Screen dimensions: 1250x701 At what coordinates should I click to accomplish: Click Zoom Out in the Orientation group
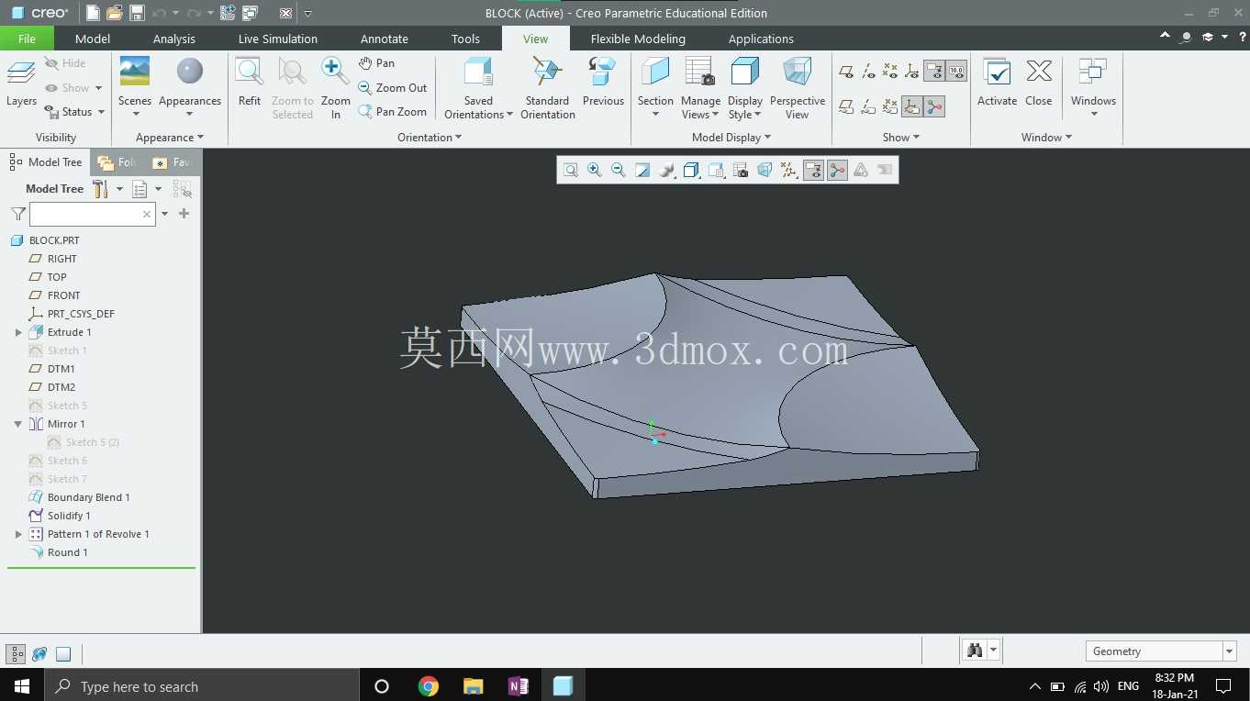pos(393,88)
